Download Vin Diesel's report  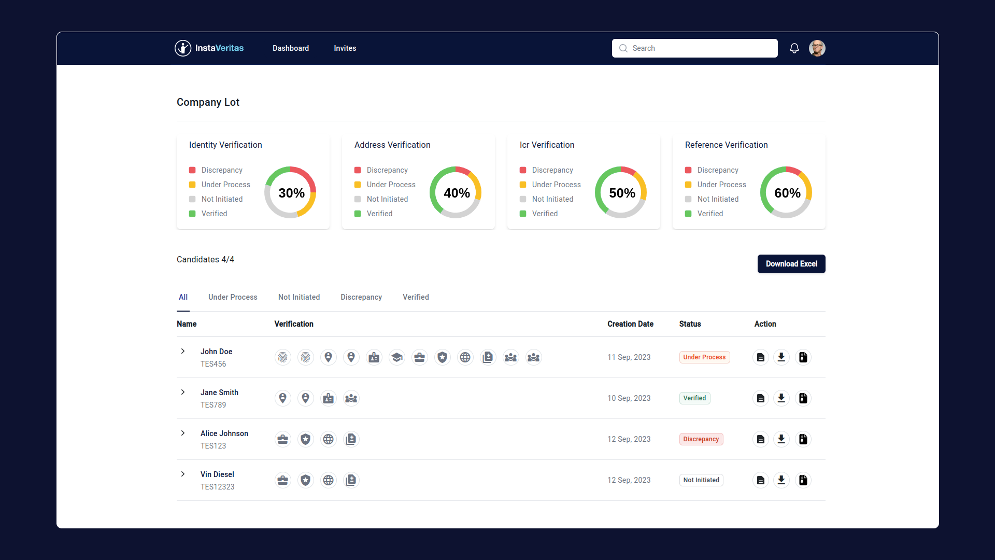pos(781,480)
